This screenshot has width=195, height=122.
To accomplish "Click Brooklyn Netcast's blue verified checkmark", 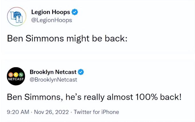I will tap(81, 72).
